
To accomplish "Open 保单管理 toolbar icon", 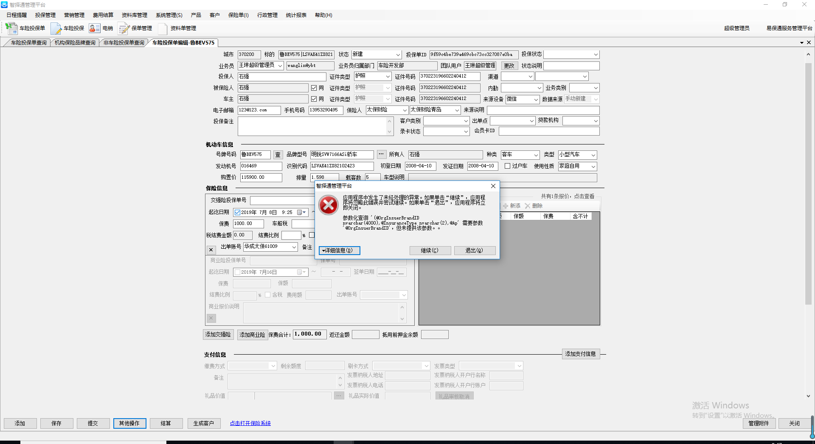I will [124, 28].
